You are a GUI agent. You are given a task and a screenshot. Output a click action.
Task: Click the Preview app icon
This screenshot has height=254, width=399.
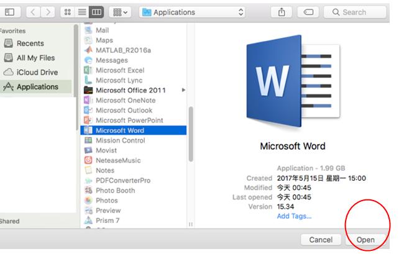[88, 211]
